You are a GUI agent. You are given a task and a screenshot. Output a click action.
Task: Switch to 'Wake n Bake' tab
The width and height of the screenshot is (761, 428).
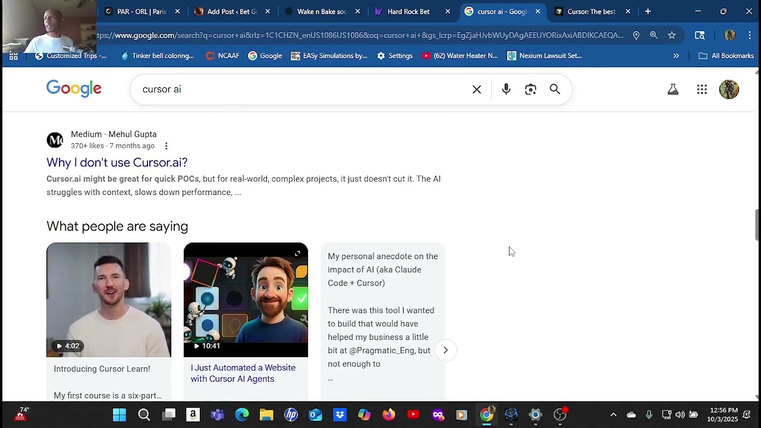pyautogui.click(x=322, y=11)
